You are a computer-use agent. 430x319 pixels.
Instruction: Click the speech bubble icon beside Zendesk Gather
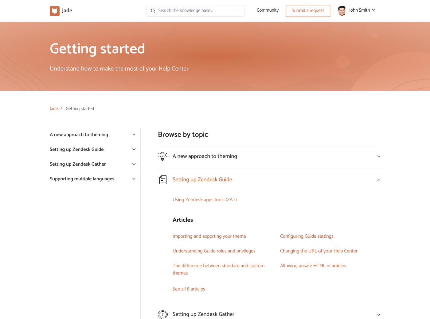[x=163, y=314]
